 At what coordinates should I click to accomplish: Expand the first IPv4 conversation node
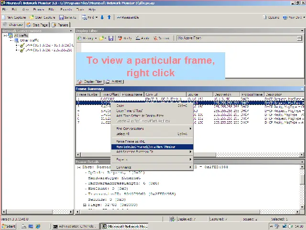pos(17,45)
